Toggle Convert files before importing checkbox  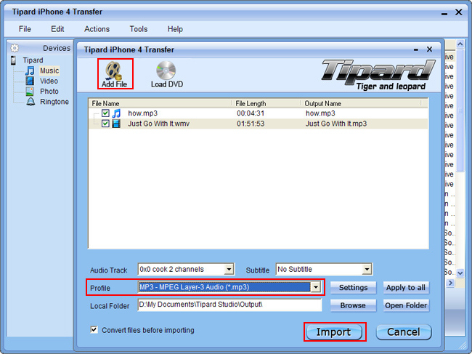coord(94,329)
